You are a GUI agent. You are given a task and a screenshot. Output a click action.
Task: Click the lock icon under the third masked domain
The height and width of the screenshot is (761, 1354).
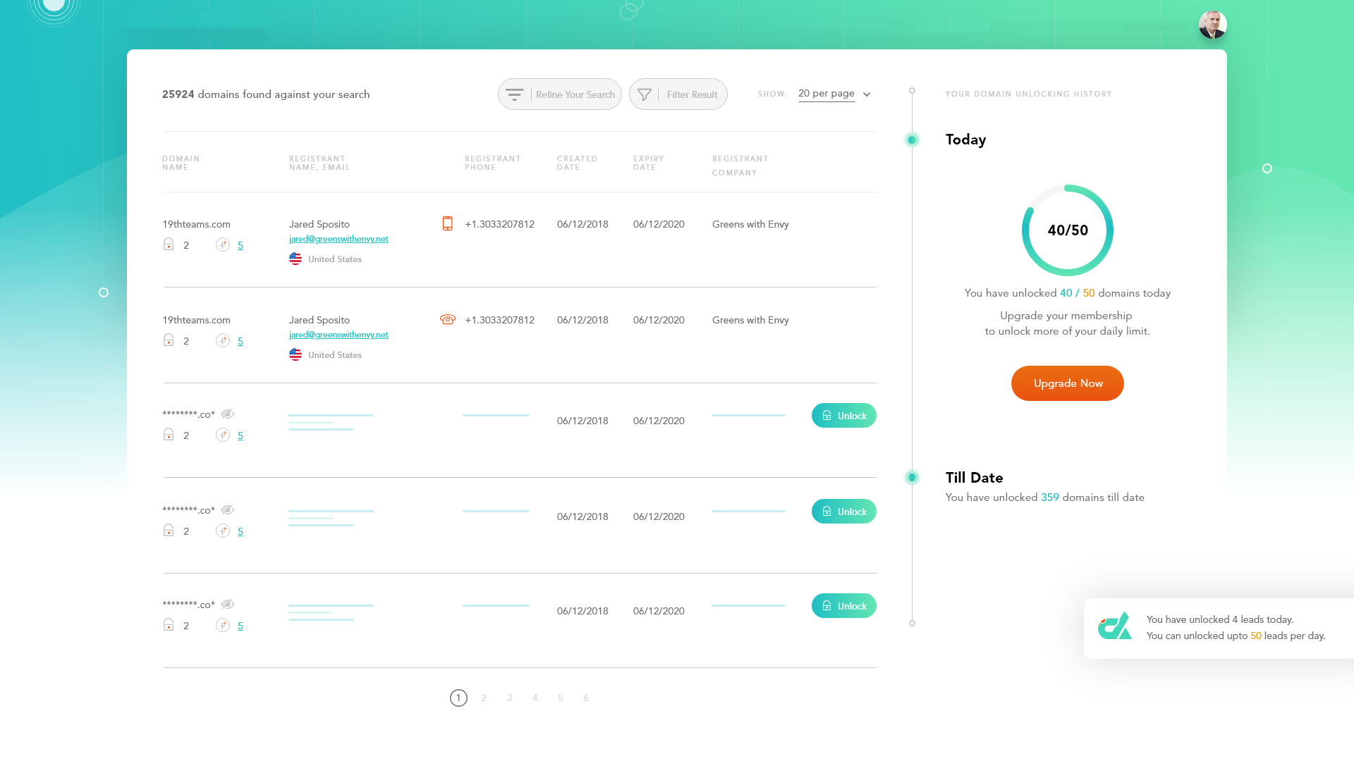pyautogui.click(x=169, y=624)
